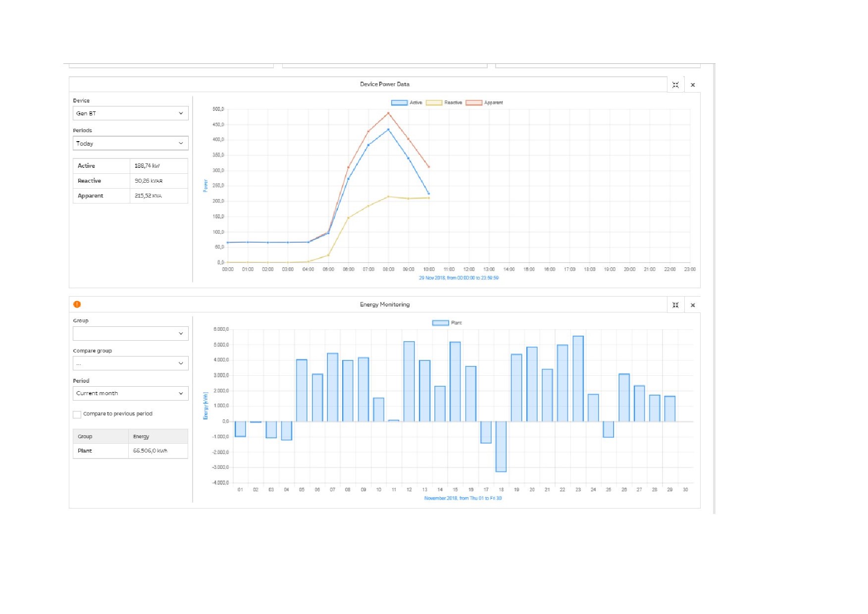868x614 pixels.
Task: Click the Apparent value 215,52 kVA
Action: 148,196
